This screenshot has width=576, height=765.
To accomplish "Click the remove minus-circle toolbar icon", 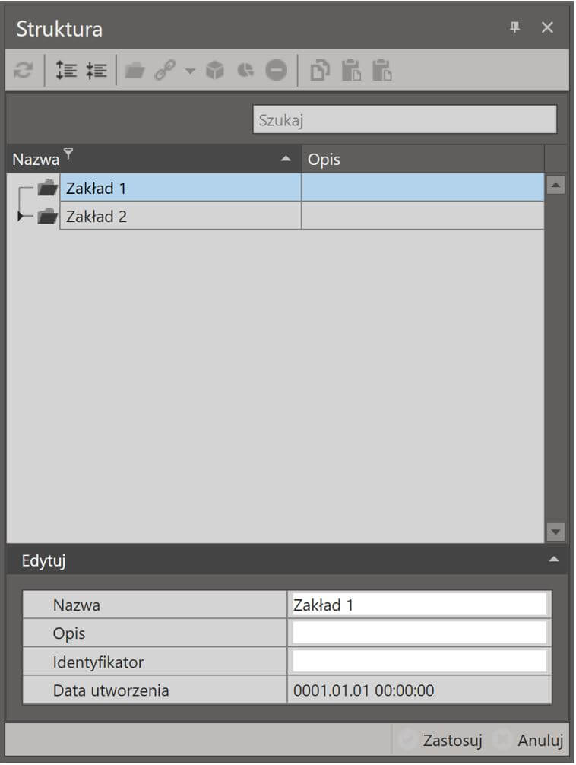I will [x=276, y=71].
